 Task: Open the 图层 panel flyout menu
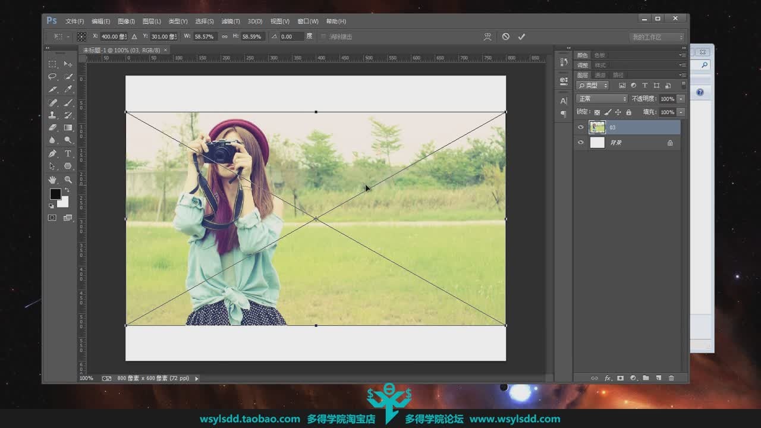pos(683,75)
